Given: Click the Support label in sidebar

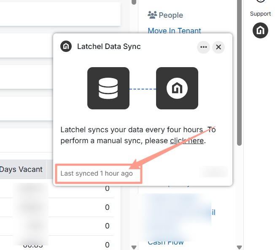Looking at the screenshot, I should (x=260, y=14).
